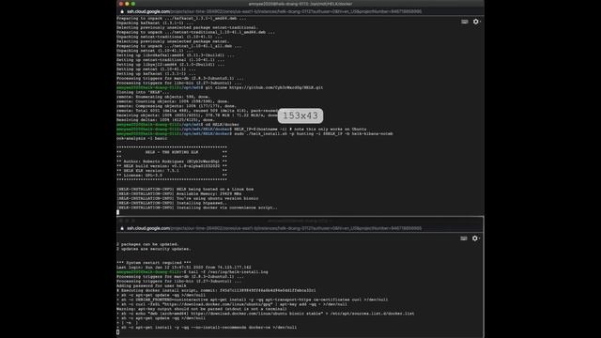Open the settings gear in the bottom SSH window
Image resolution: width=601 pixels, height=338 pixels.
[x=475, y=238]
